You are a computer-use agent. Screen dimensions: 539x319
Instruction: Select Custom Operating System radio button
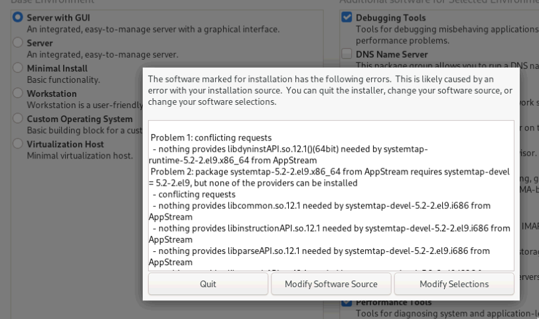18,119
